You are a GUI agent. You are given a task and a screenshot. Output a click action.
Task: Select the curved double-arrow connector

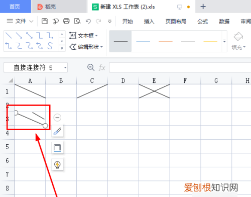(x=40, y=46)
